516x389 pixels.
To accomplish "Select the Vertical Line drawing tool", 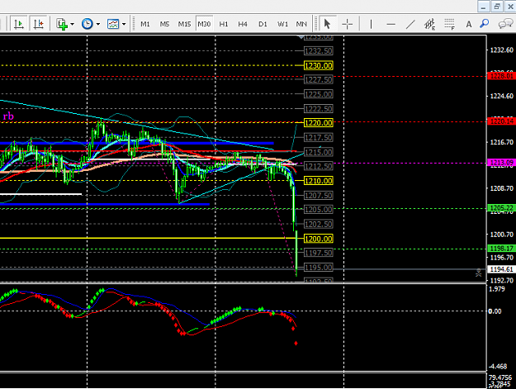I will coord(371,24).
